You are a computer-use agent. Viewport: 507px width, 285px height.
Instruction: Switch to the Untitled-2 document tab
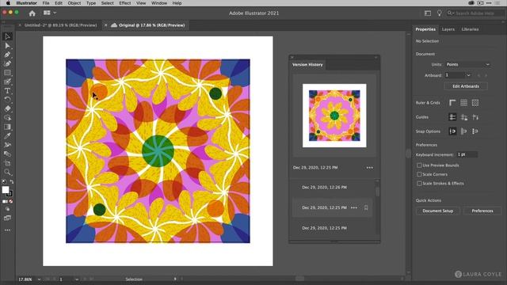click(60, 25)
